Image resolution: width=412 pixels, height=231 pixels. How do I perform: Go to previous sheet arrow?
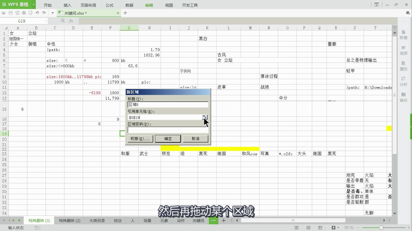point(9,220)
